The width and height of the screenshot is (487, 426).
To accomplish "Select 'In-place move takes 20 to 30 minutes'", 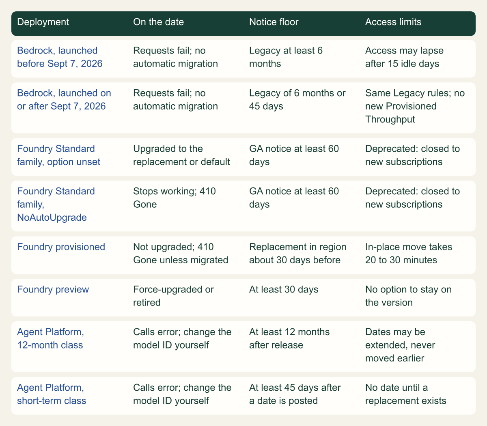I will pos(409,254).
